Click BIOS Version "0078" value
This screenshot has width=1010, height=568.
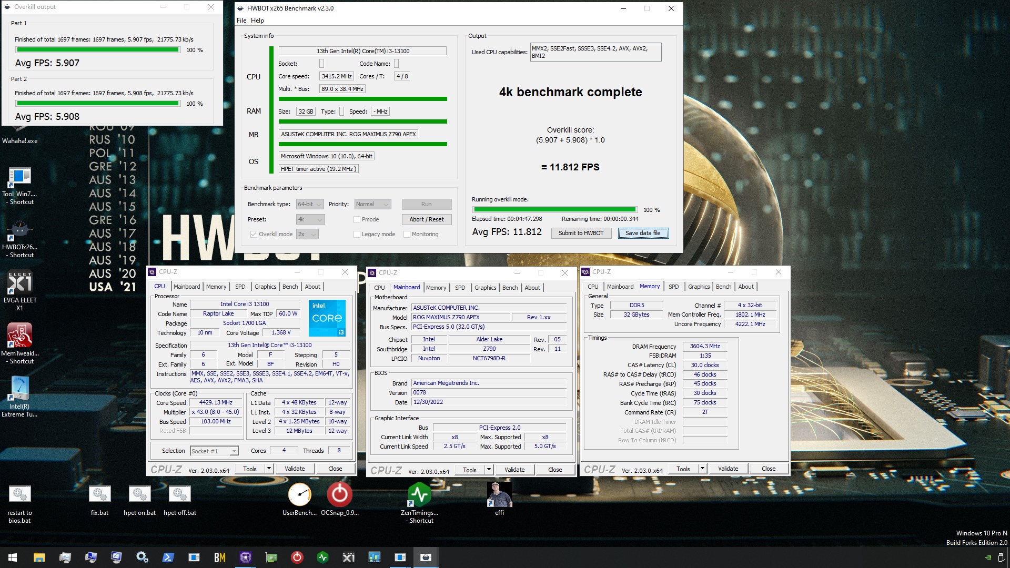489,392
